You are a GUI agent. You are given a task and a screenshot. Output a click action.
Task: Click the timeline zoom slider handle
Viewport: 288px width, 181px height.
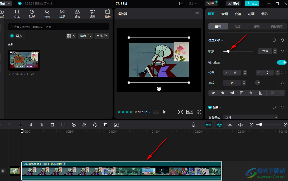[x=260, y=125]
